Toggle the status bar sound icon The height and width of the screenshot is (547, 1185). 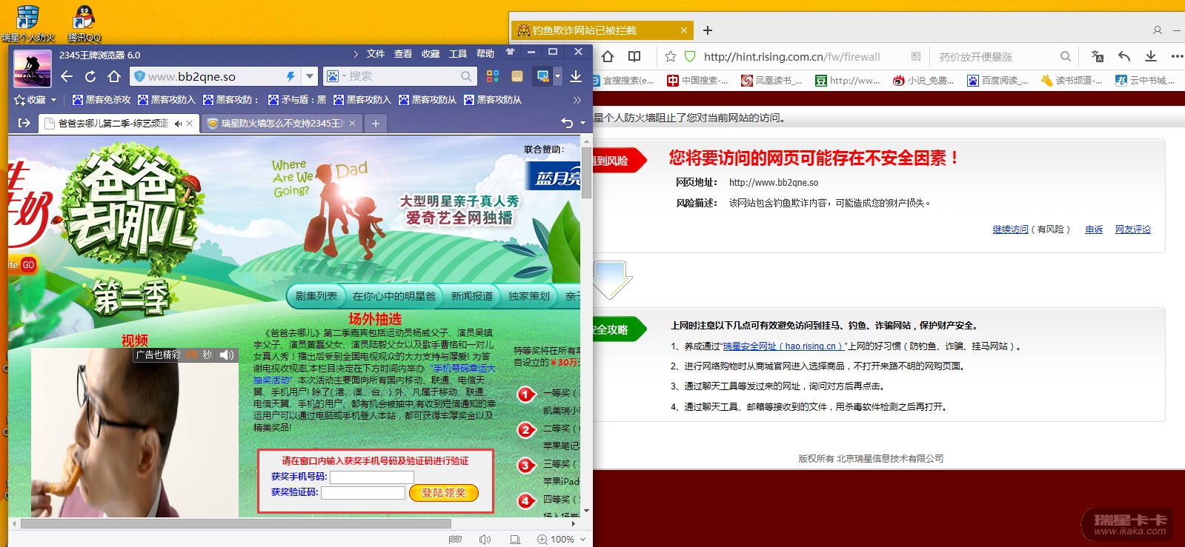[485, 540]
